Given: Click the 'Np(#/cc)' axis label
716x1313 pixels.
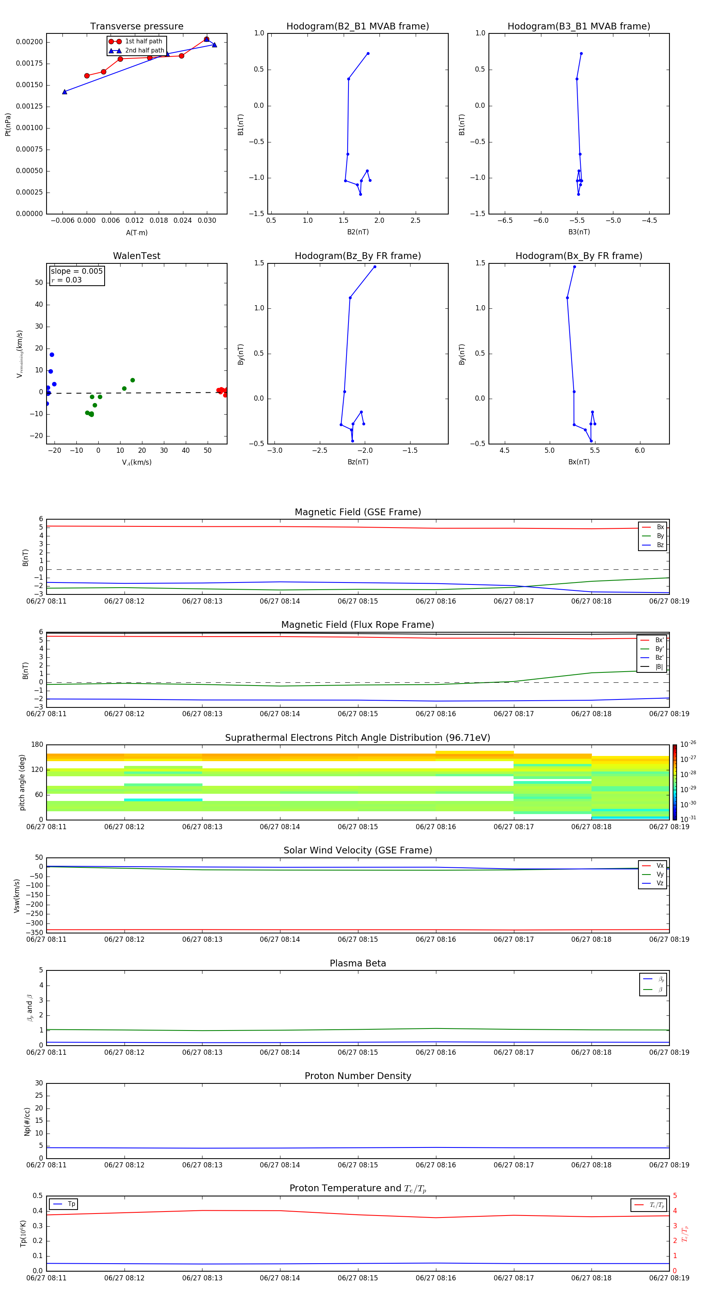Looking at the screenshot, I should click(27, 1121).
